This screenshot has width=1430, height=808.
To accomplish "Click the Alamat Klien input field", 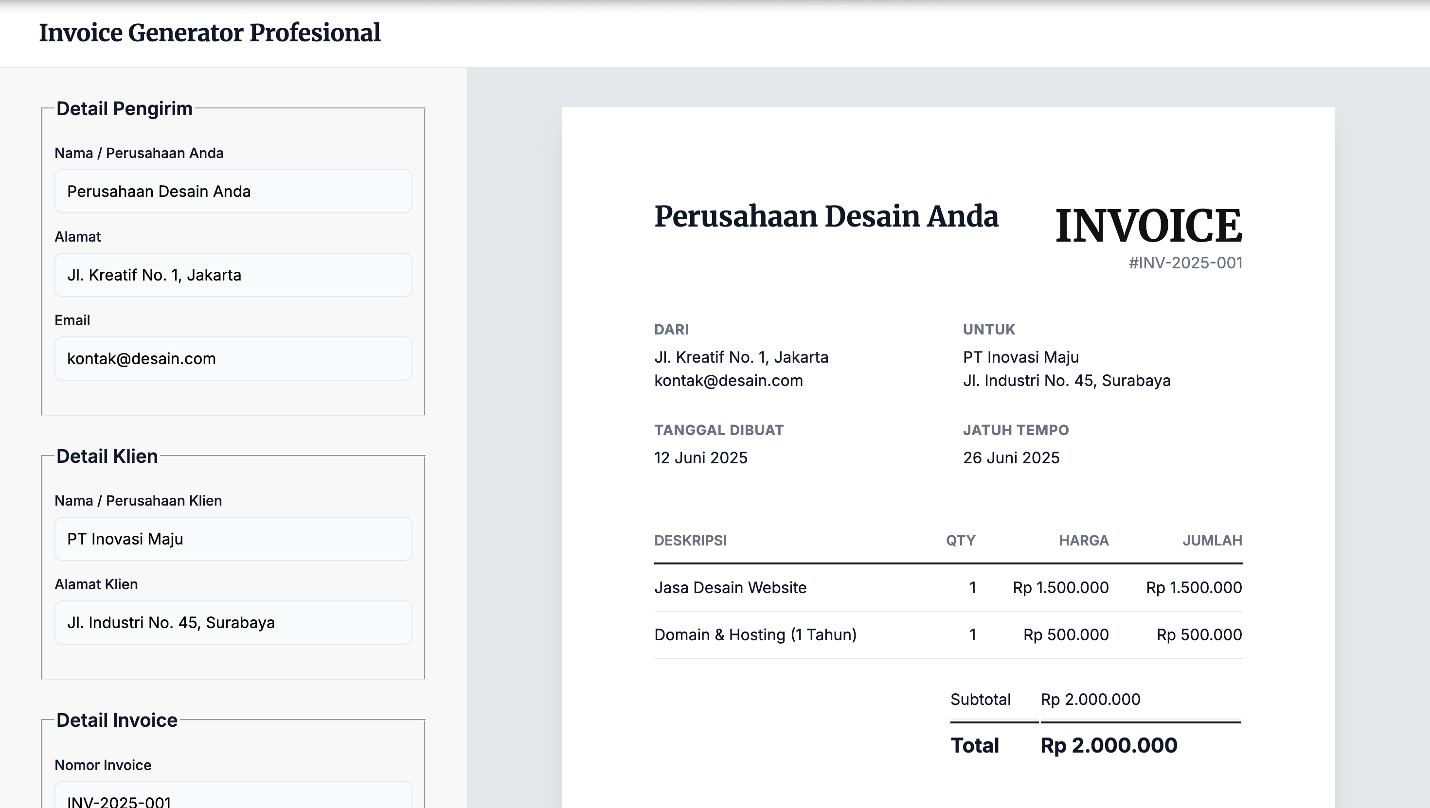I will (233, 623).
